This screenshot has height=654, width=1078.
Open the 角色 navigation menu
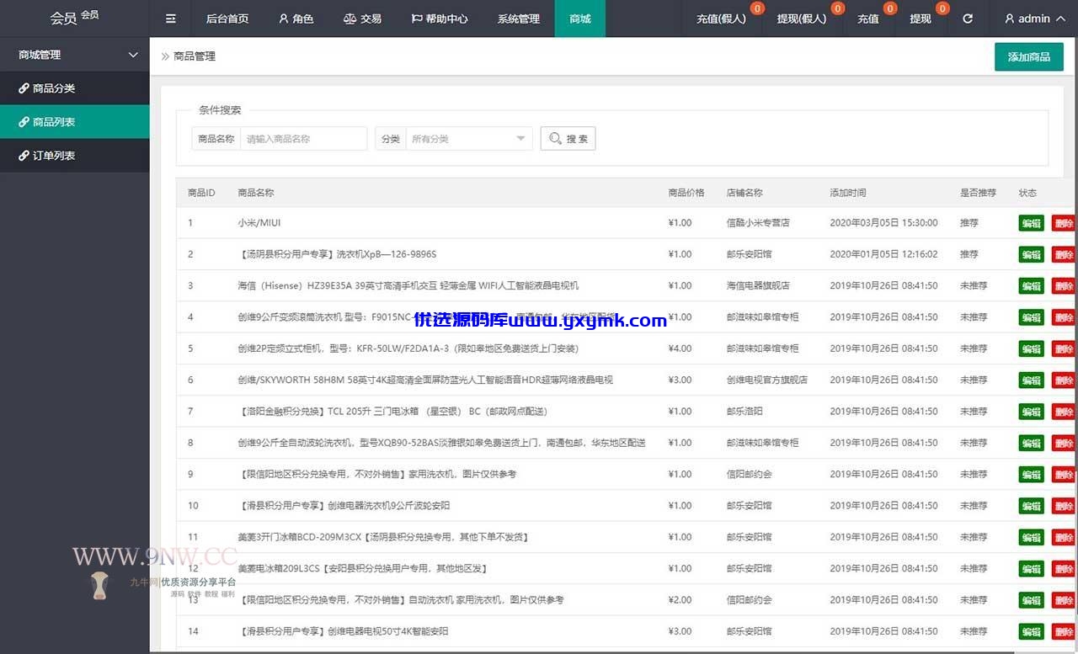click(x=296, y=19)
